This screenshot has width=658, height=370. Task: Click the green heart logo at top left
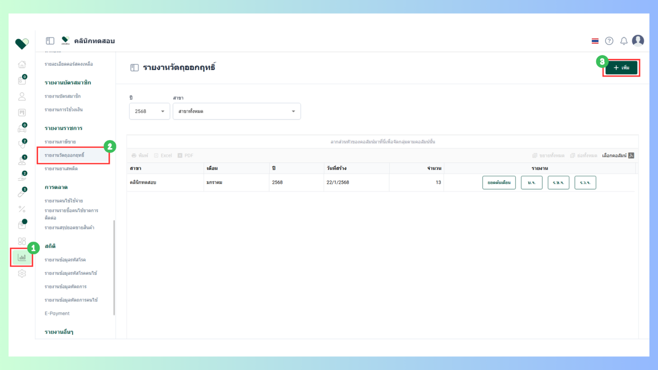[22, 43]
